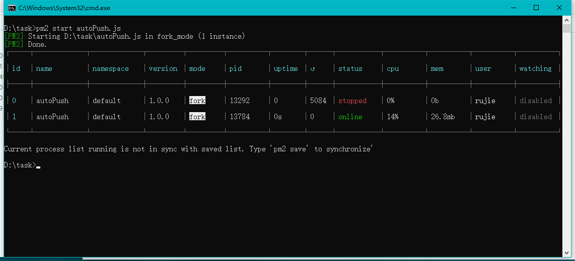This screenshot has height=261, width=575.
Task: Click cpu value '0%'
Action: coord(391,101)
